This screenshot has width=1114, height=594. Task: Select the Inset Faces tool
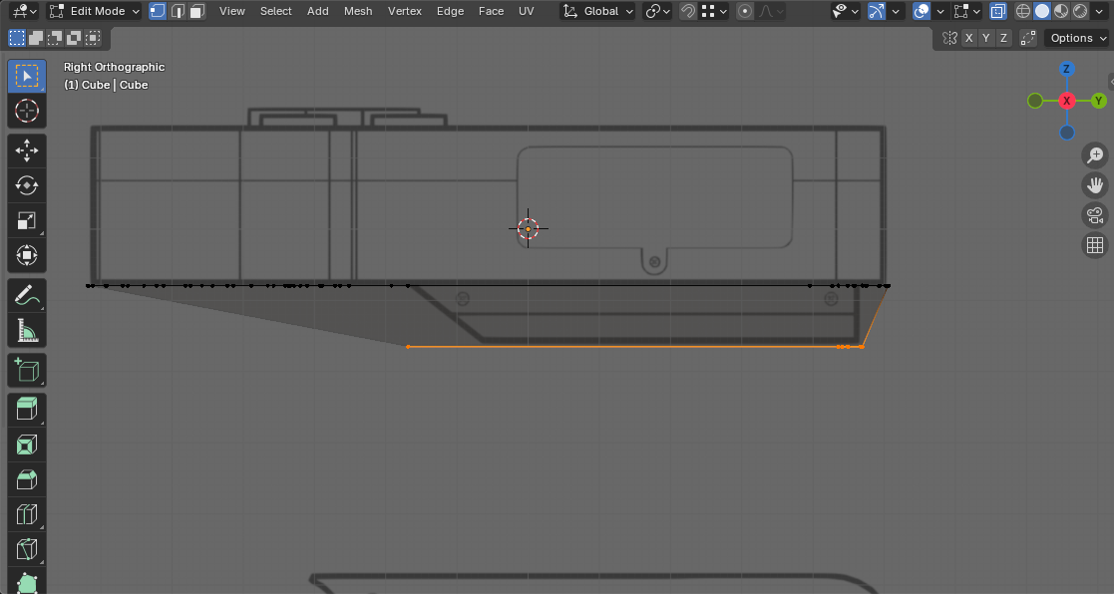click(26, 445)
